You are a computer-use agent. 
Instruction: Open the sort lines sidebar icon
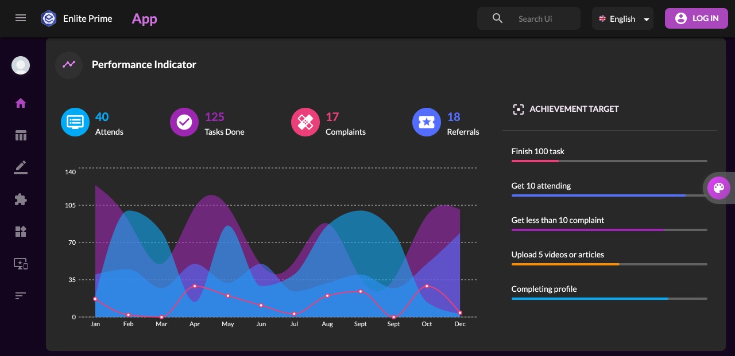(21, 296)
